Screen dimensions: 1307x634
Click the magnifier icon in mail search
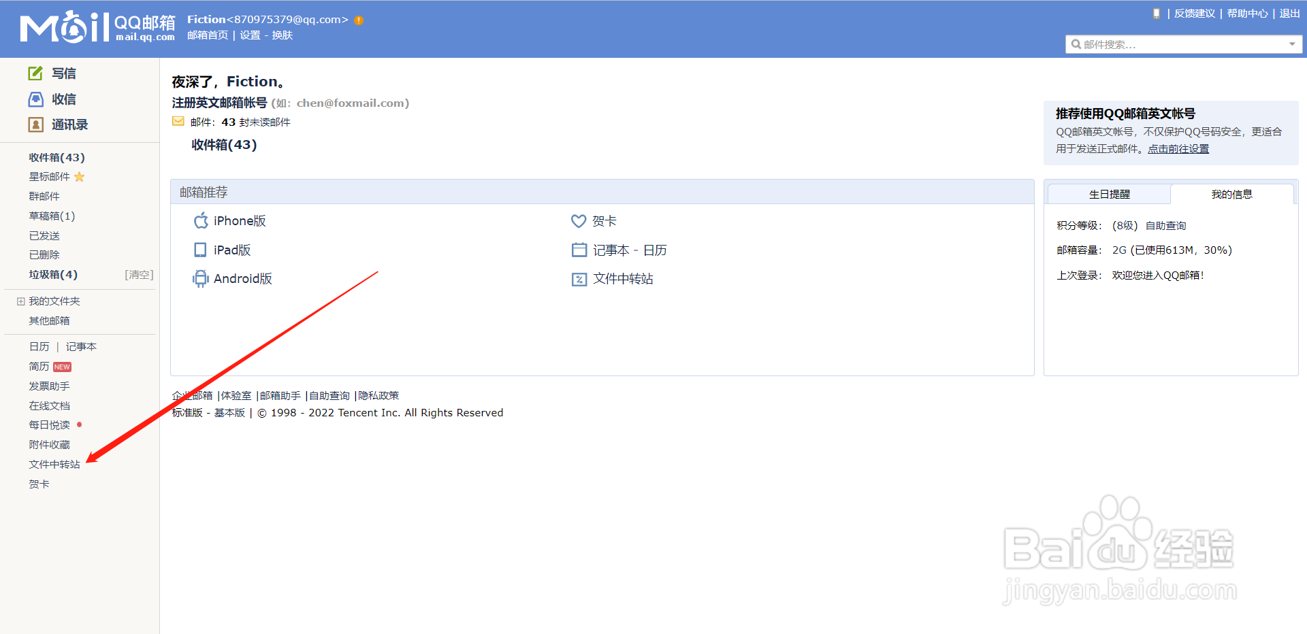pos(1076,44)
